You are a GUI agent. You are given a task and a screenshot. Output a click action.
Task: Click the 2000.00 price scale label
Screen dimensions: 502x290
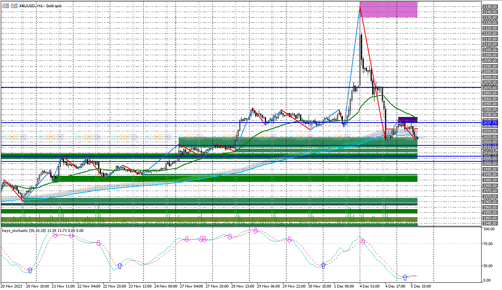tap(490, 164)
